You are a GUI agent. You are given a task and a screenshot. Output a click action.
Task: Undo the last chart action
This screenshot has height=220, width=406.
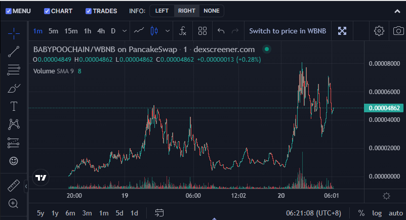pos(221,31)
